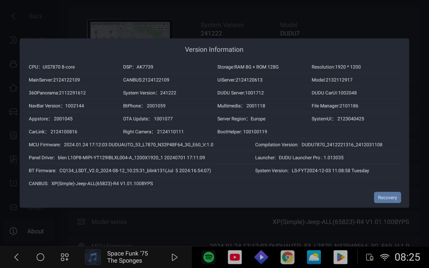Select CarLink: 2124100816 entry
The height and width of the screenshot is (268, 429).
point(53,132)
